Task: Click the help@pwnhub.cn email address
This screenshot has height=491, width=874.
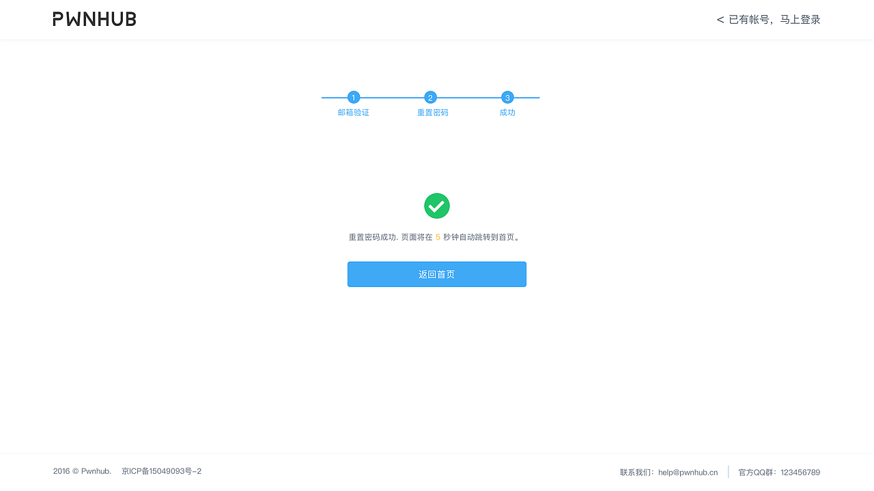Action: (x=688, y=471)
